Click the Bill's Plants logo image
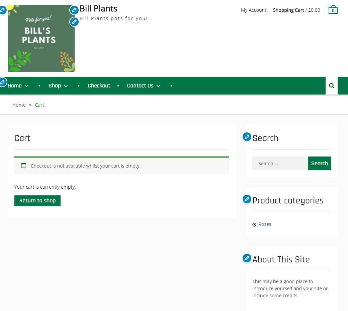Viewport: 348px width, 311px height. pos(41,38)
